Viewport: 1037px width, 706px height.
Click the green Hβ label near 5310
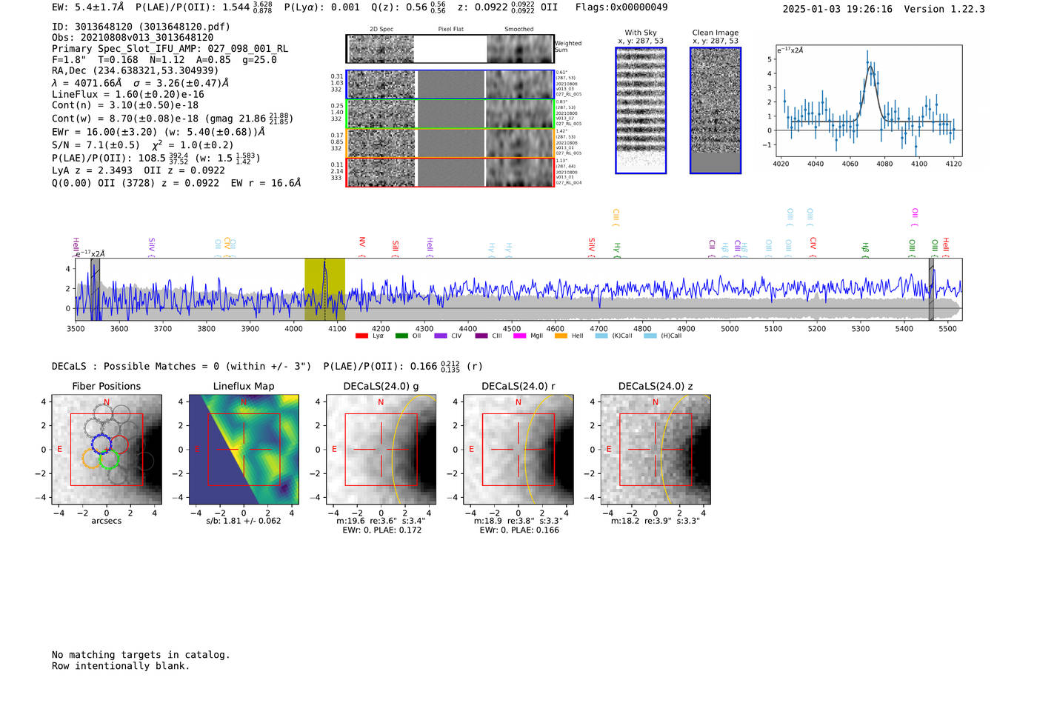click(x=865, y=249)
